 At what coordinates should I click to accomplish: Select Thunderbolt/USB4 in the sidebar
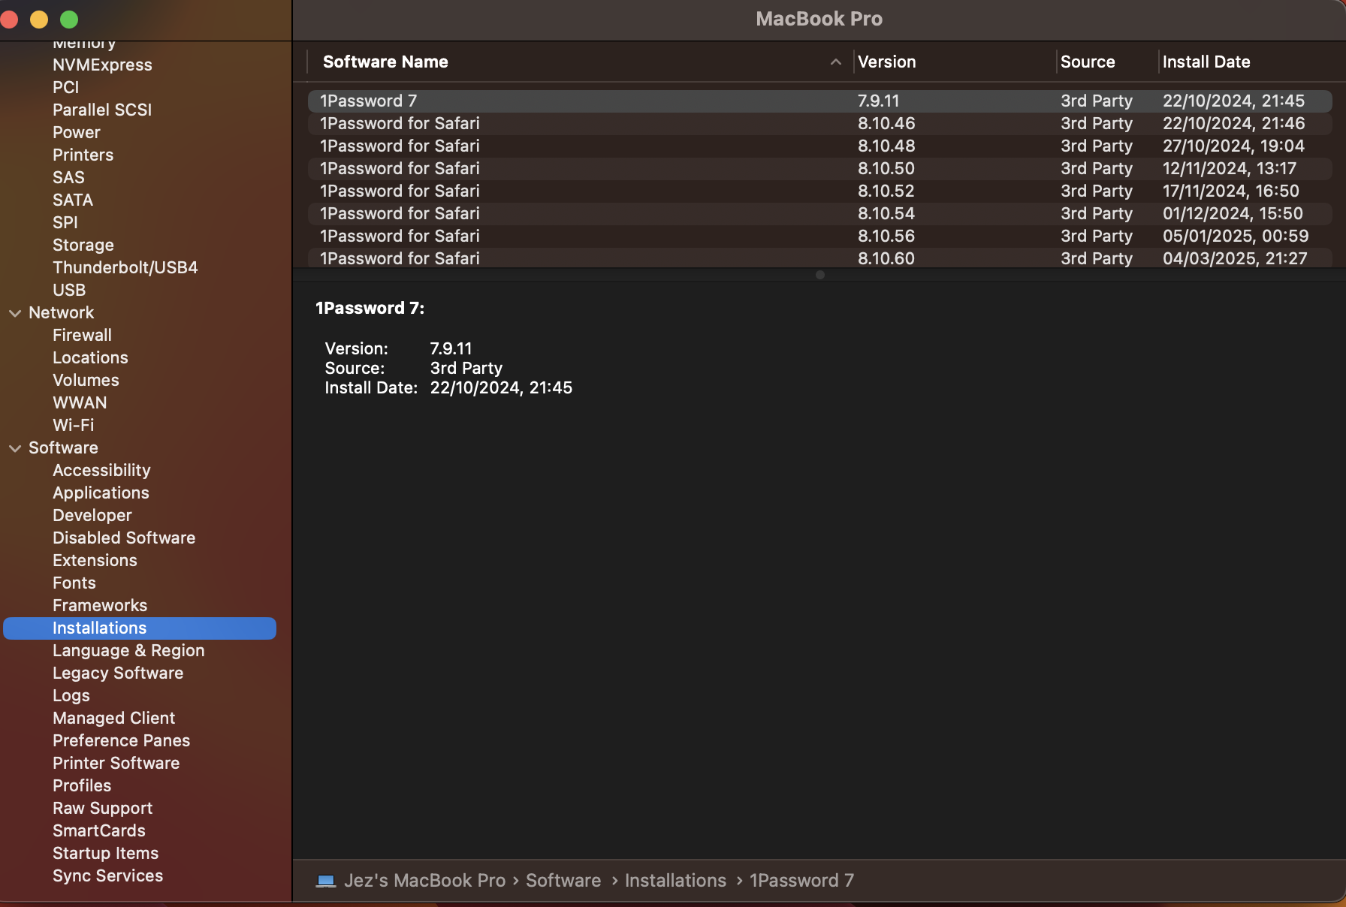tap(125, 268)
